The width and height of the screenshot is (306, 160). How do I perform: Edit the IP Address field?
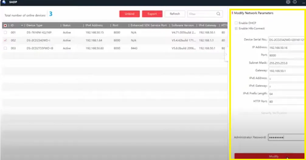coord(287,48)
